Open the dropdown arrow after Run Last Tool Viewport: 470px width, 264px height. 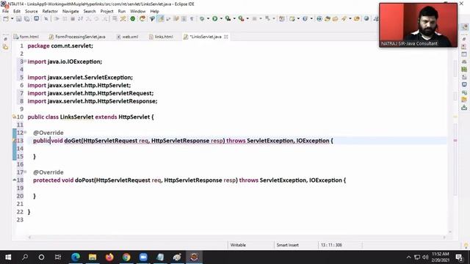234,18
